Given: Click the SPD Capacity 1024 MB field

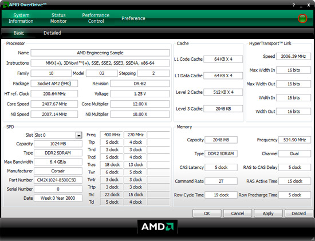Looking at the screenshot, I should pos(58,144).
